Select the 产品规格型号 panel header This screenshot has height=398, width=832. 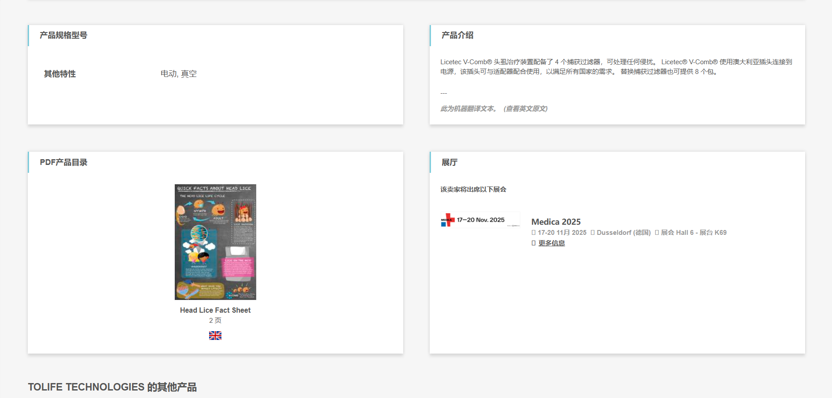click(63, 35)
